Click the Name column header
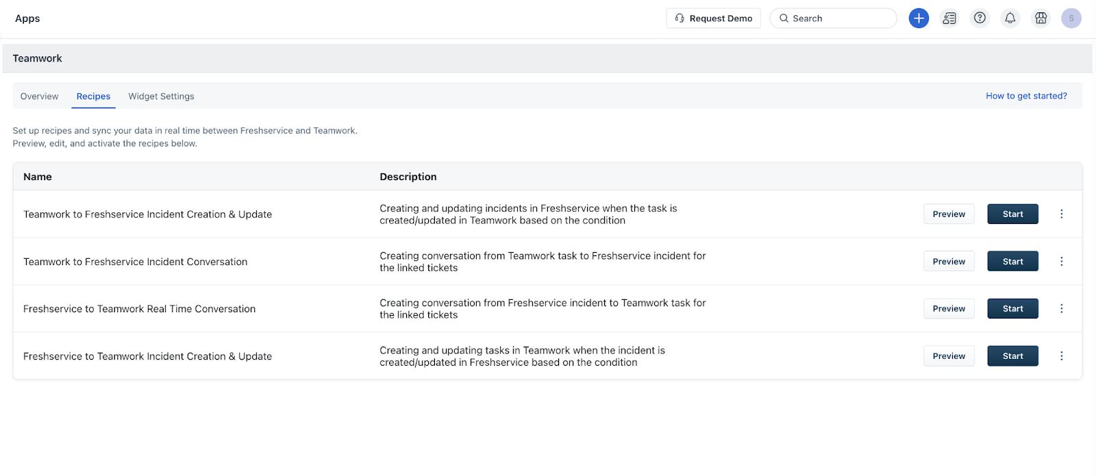This screenshot has width=1096, height=476. 38,177
